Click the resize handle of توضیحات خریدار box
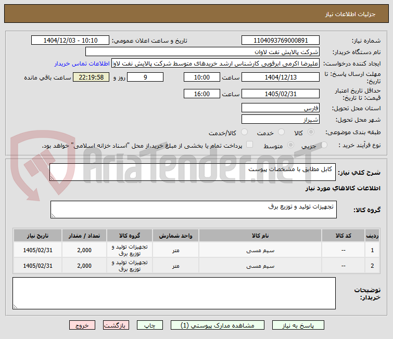This screenshot has width=393, height=339. [x=15, y=306]
